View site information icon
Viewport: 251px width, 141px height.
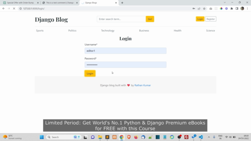20,9
